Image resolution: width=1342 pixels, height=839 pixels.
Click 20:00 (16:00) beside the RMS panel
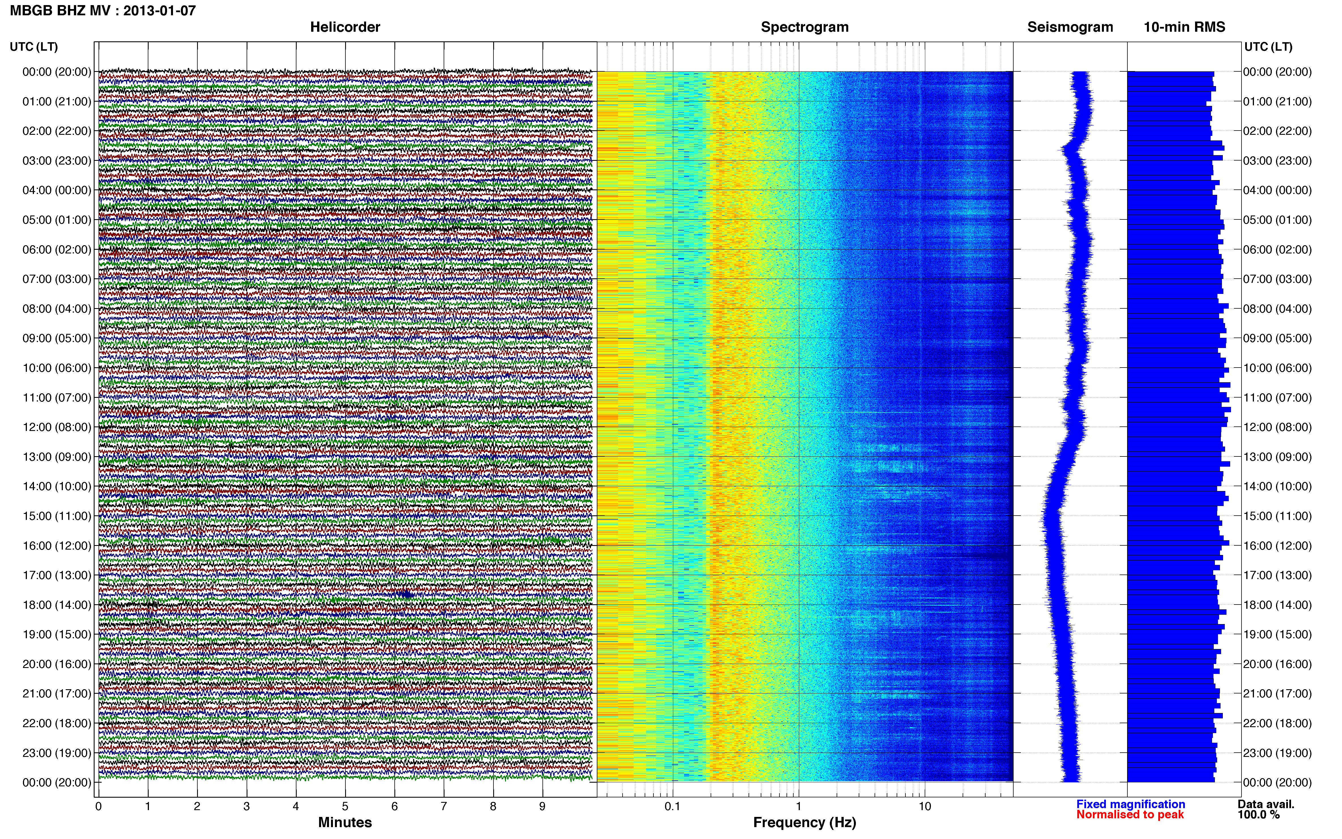[x=1277, y=664]
